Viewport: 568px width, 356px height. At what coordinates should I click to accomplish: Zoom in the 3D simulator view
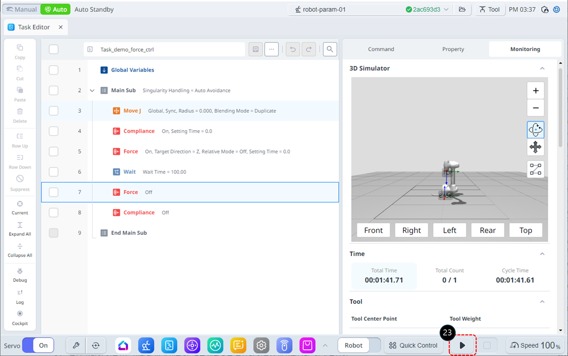click(x=535, y=91)
